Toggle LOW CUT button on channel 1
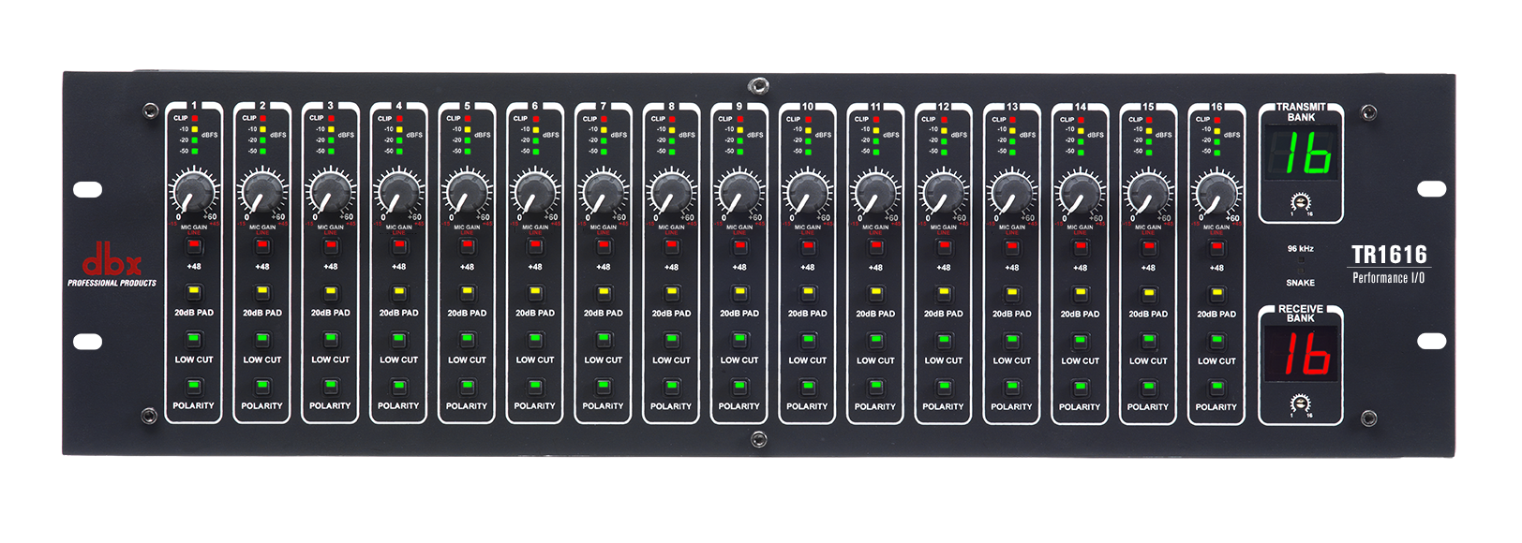The width and height of the screenshot is (1522, 543). point(194,339)
